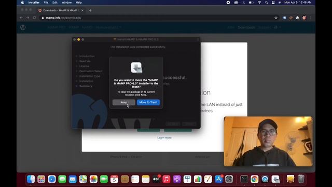Open Chrome extensions puzzle icon
The image size is (332, 187).
297,18
